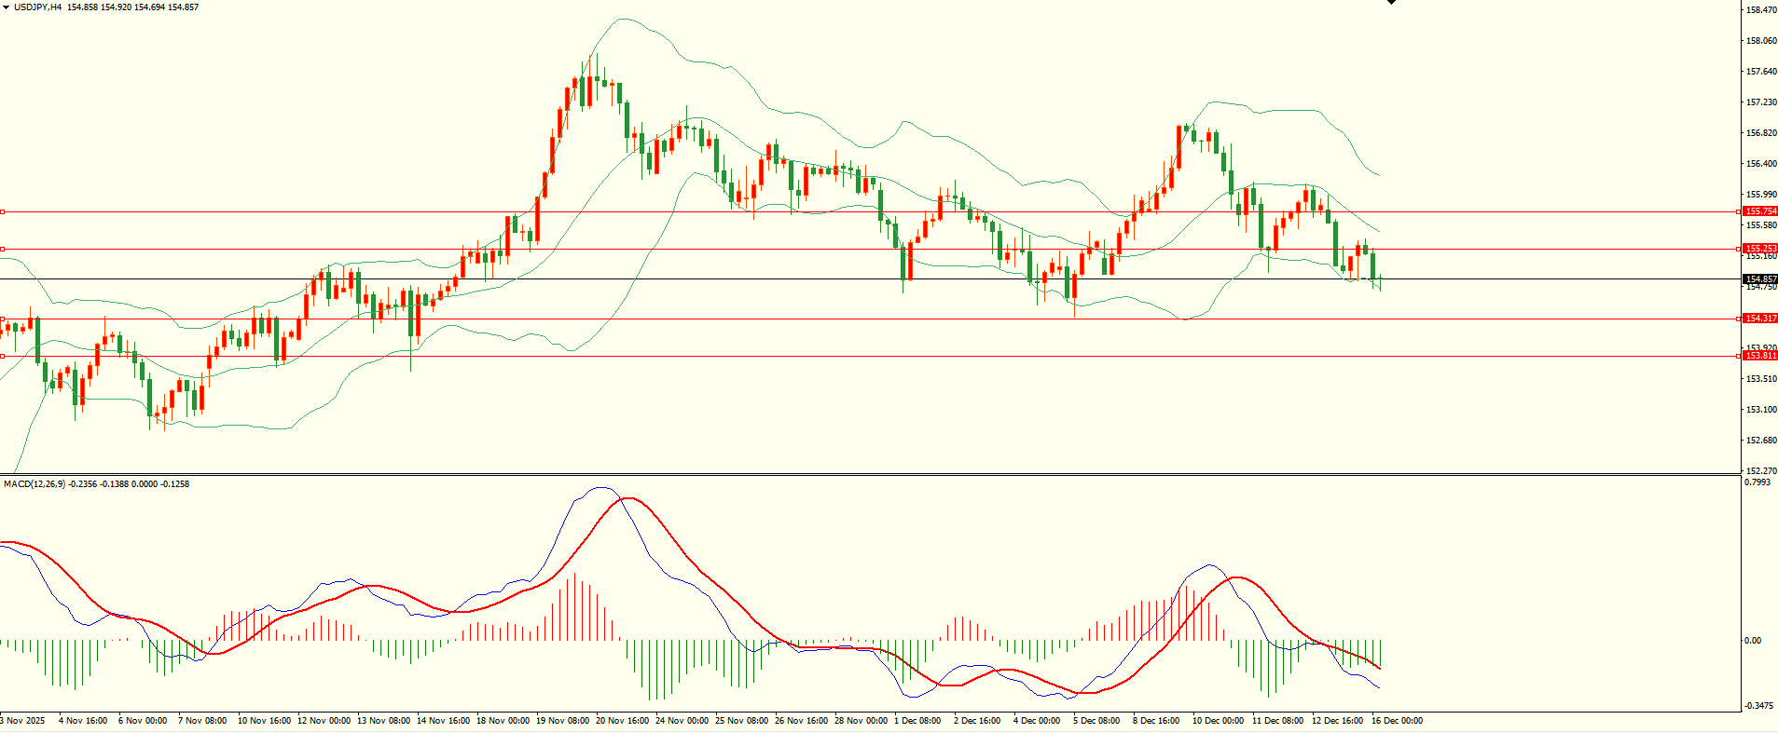
Task: Select left handle of 153.811 horizontal line
Action: point(3,356)
